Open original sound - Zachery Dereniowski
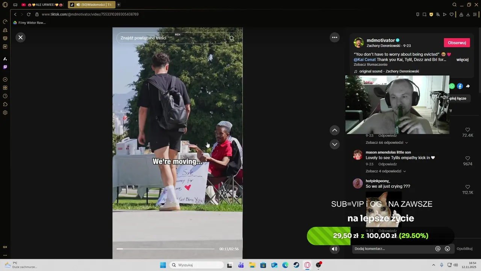The image size is (481, 271). click(x=389, y=71)
